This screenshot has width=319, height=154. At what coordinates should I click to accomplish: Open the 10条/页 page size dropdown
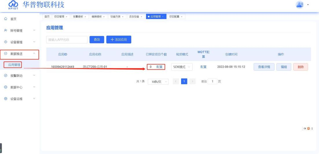coord(158,81)
